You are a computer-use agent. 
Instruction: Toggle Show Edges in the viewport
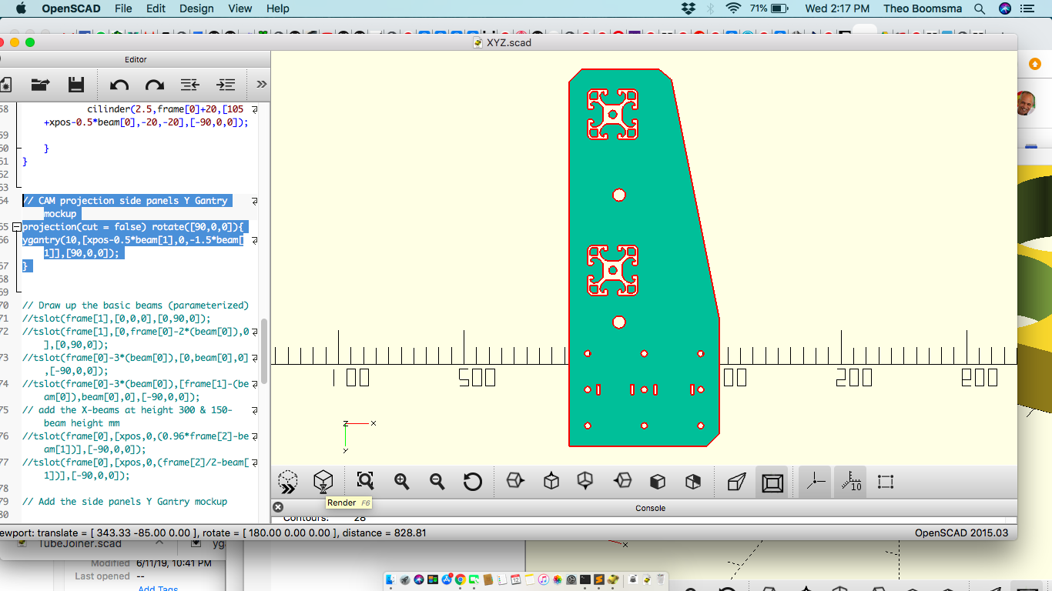(x=886, y=482)
